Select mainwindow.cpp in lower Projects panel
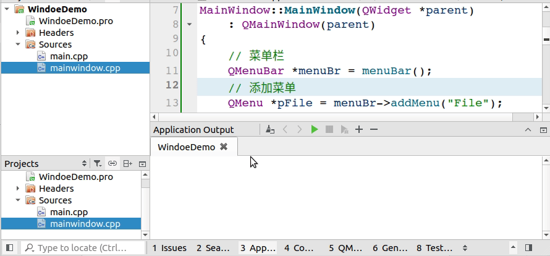The width and height of the screenshot is (550, 256). 85,224
